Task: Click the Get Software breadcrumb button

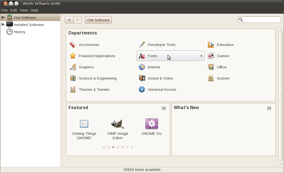Action: coord(98,20)
